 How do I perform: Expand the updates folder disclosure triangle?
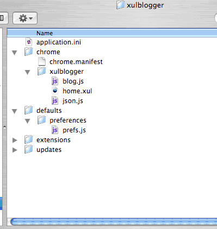click(x=15, y=150)
